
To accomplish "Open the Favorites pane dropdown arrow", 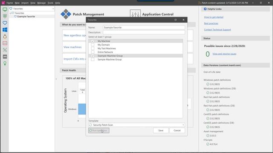I will pos(53,8).
